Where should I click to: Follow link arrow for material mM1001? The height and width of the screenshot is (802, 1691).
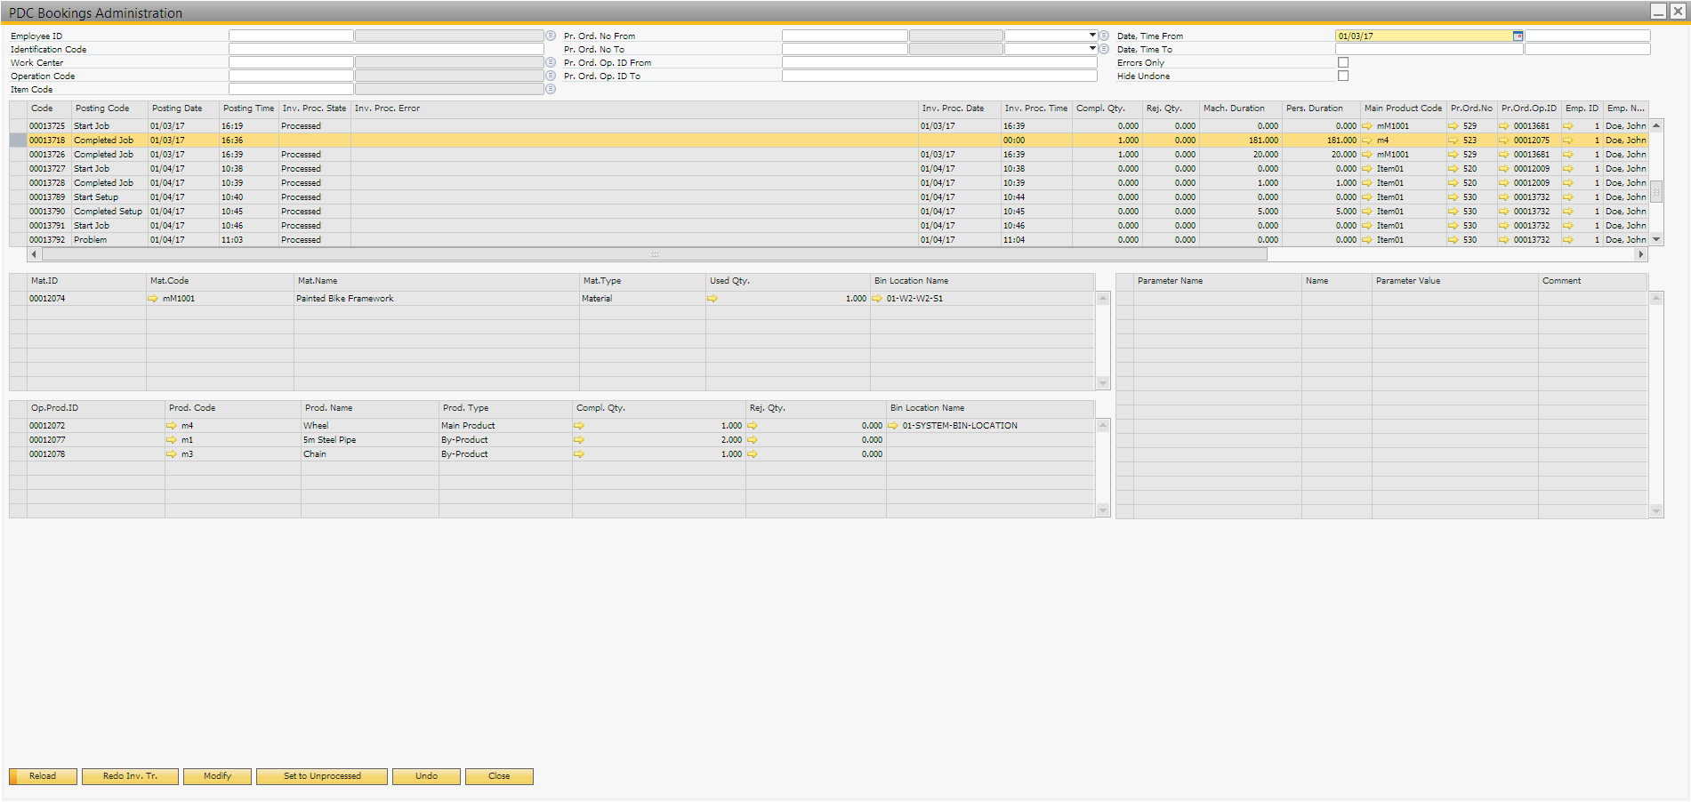point(153,299)
